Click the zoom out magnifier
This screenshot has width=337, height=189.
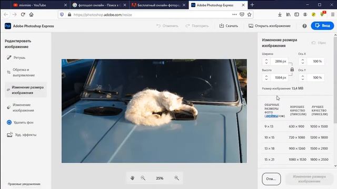143,178
